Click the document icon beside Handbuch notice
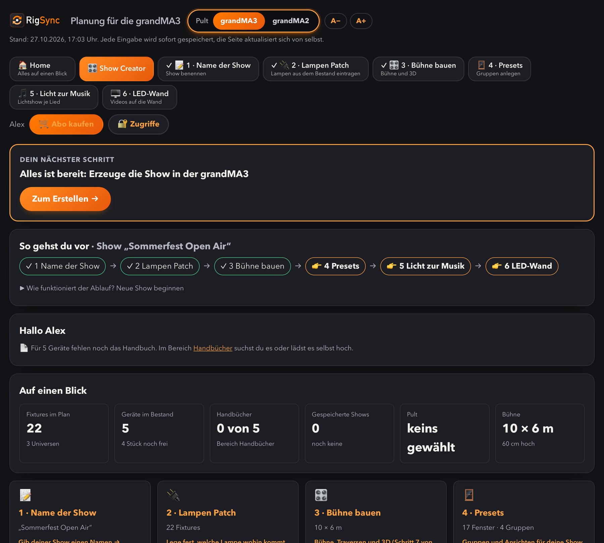Viewport: 604px width, 543px height. [x=24, y=348]
